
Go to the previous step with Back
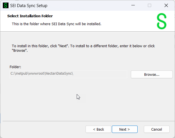pos(98,129)
